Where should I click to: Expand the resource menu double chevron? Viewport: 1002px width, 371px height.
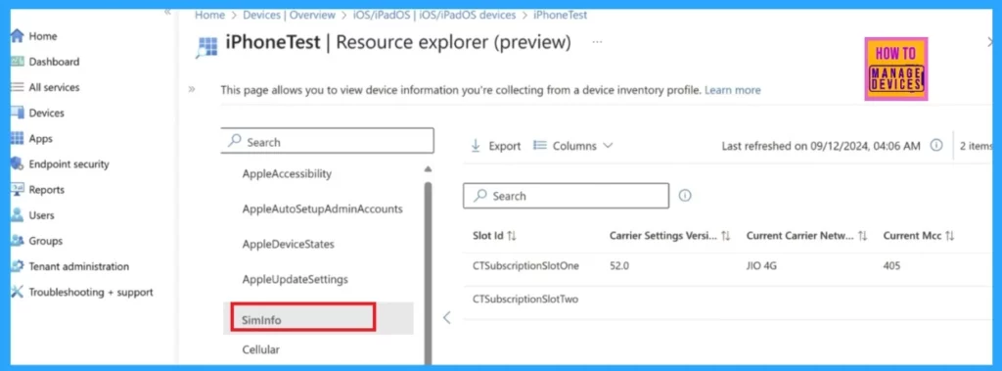pos(192,89)
